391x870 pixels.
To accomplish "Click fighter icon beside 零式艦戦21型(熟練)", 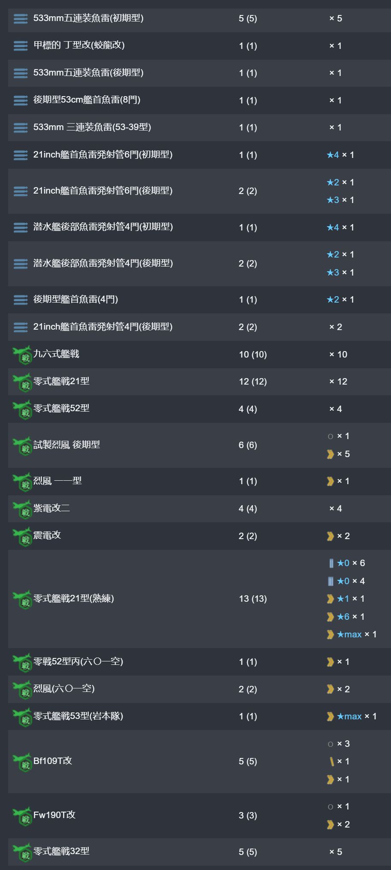I will pyautogui.click(x=22, y=599).
